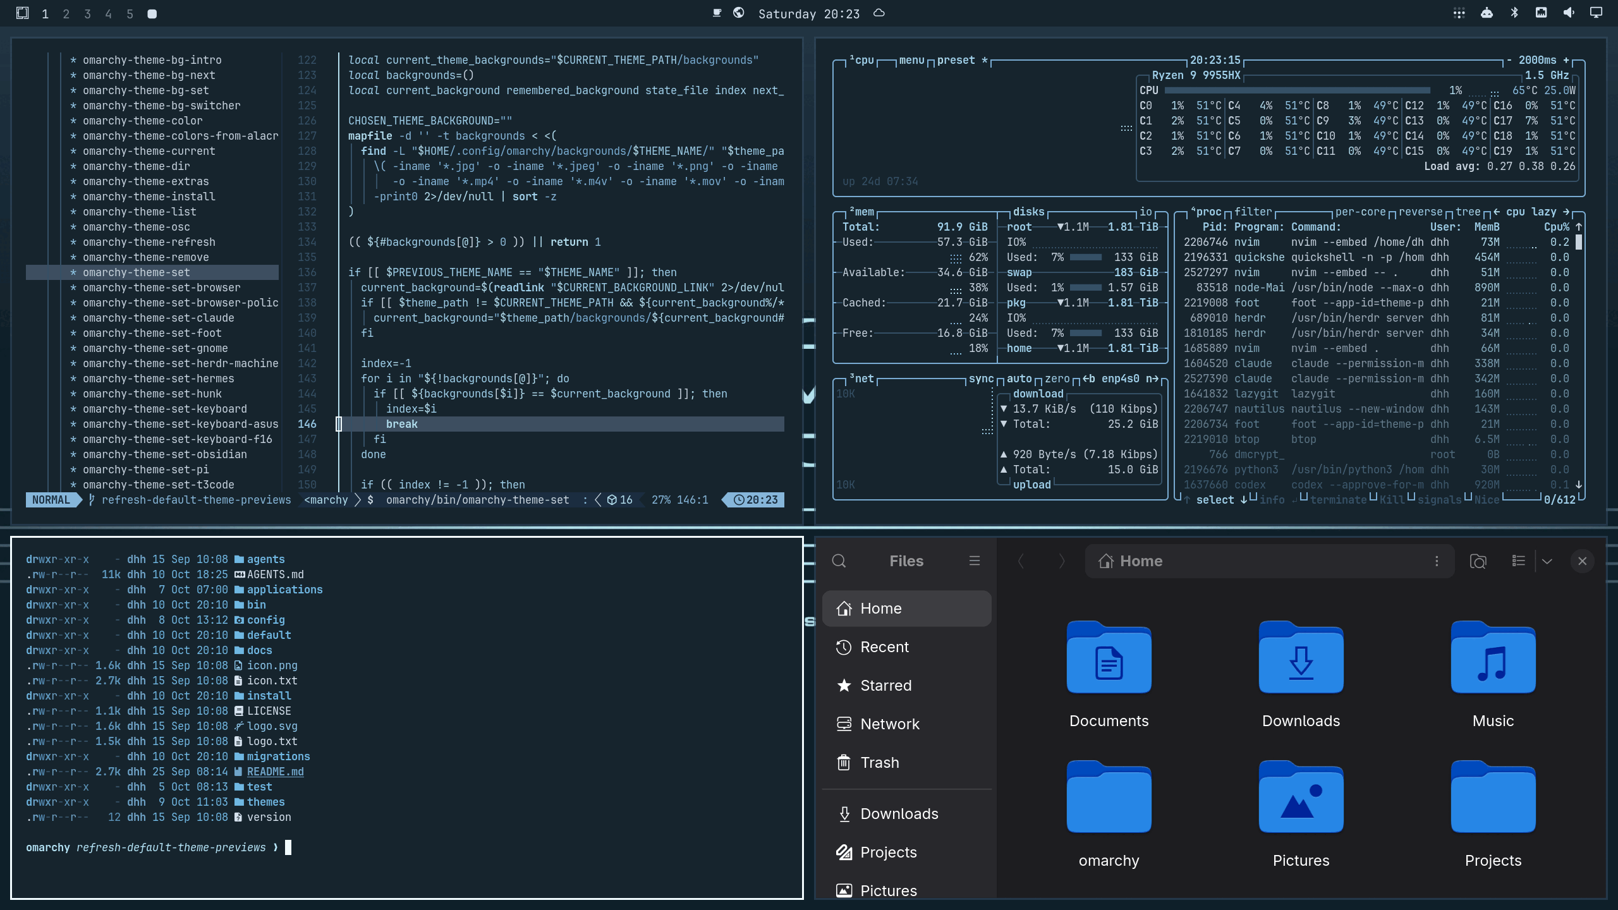
Task: Open the Downloads folder thumbnail
Action: (x=1301, y=674)
